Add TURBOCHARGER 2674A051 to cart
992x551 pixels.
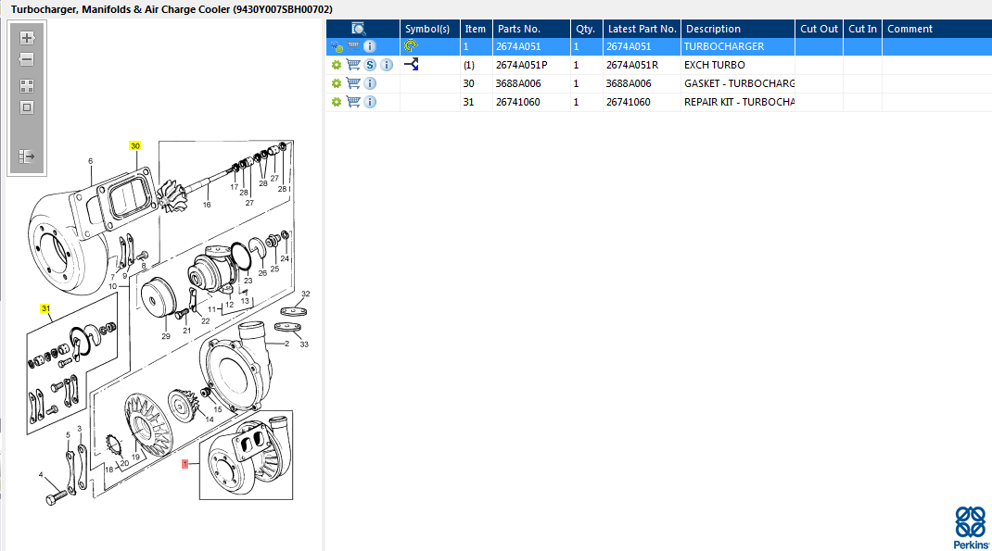(353, 46)
